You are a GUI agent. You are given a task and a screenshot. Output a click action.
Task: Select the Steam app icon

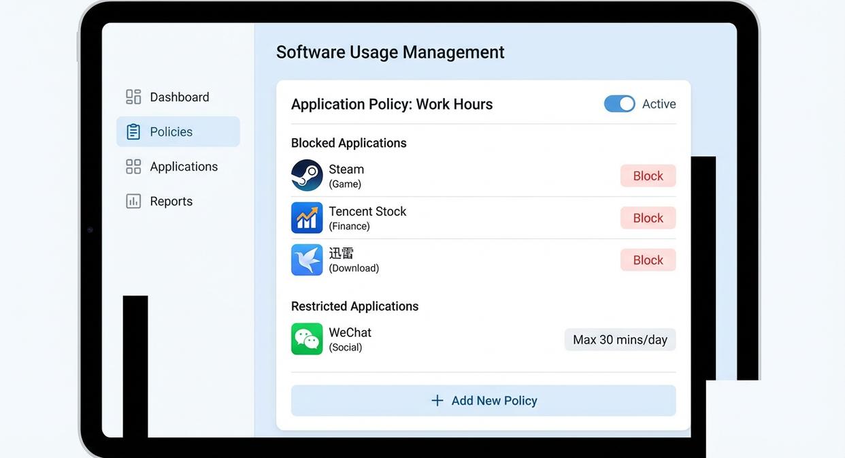307,176
